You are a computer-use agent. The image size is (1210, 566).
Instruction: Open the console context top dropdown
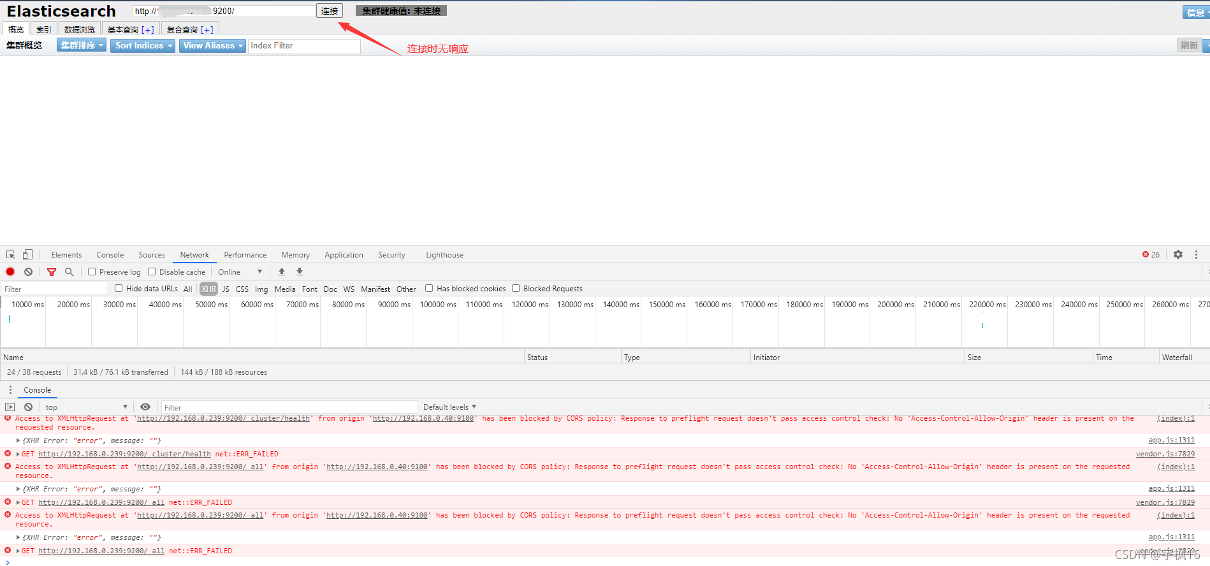pos(86,407)
